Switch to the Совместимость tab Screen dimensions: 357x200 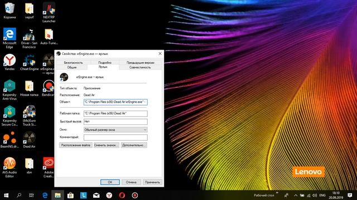pos(140,67)
